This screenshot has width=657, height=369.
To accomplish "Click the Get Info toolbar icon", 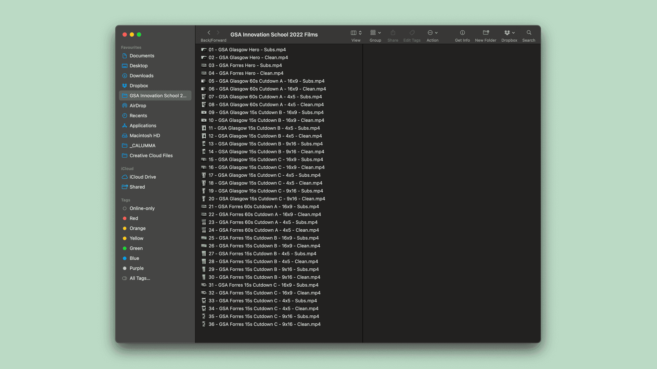I will coord(462,33).
